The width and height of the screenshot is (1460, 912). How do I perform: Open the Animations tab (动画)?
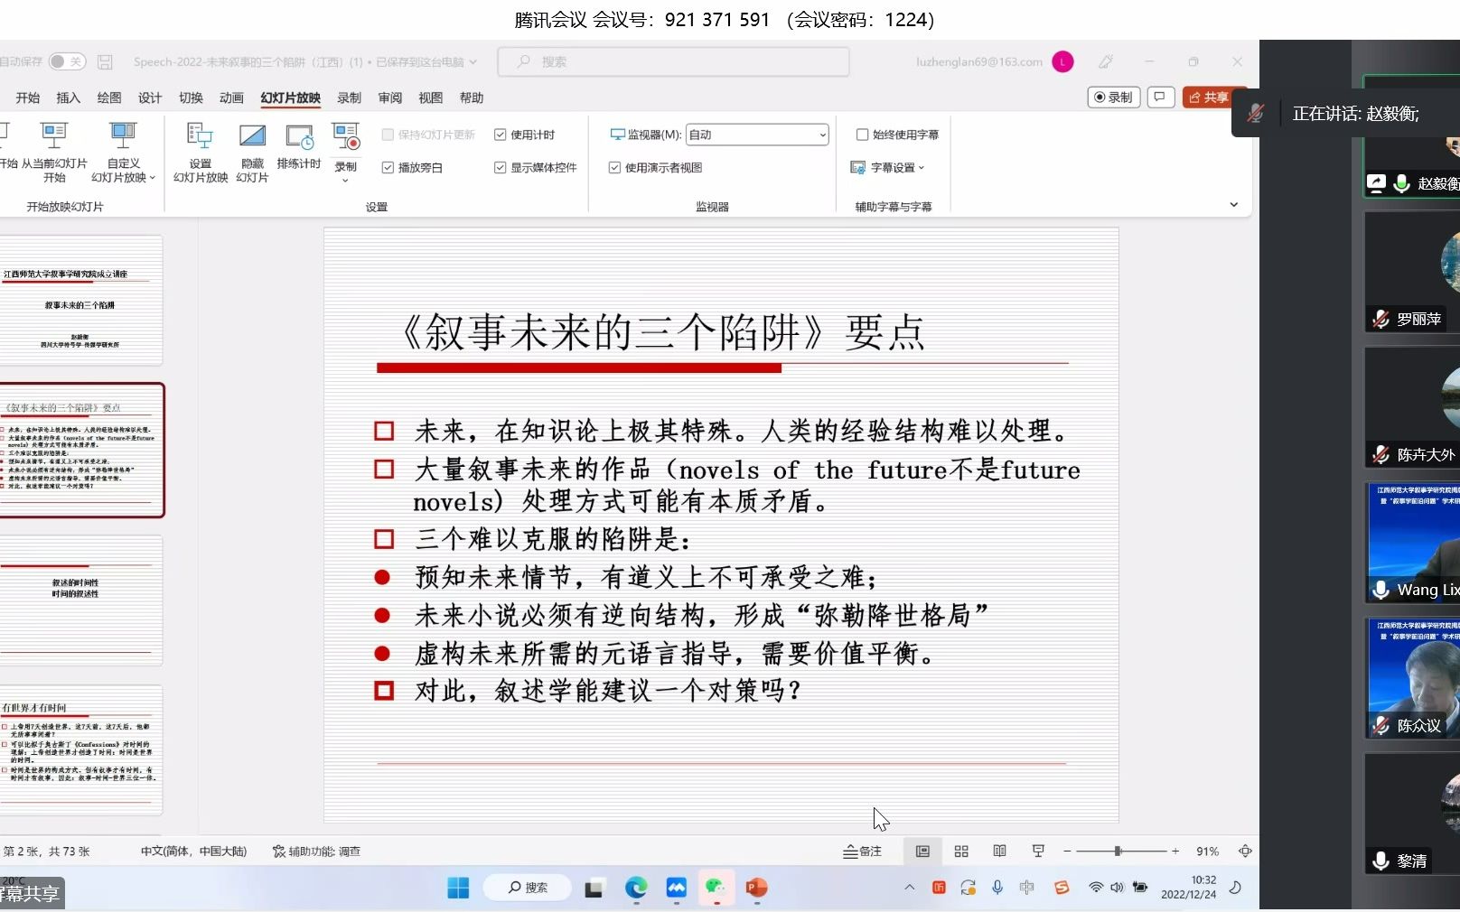231,98
